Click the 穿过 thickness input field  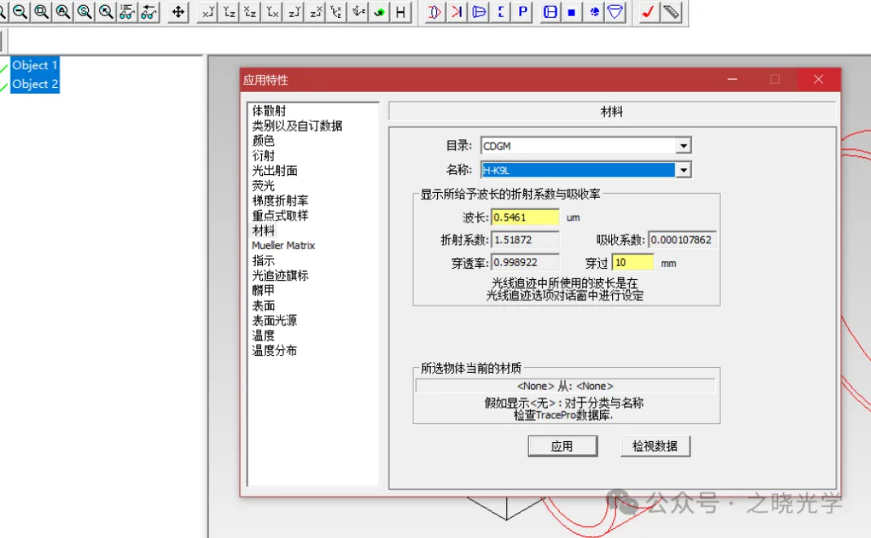point(632,263)
